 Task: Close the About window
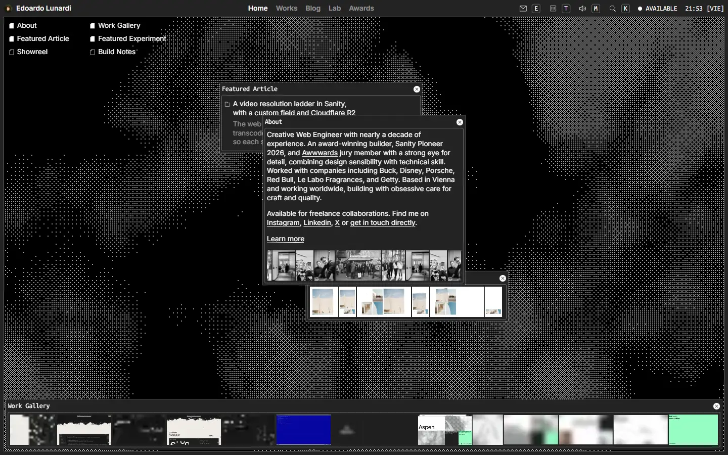[x=460, y=122]
